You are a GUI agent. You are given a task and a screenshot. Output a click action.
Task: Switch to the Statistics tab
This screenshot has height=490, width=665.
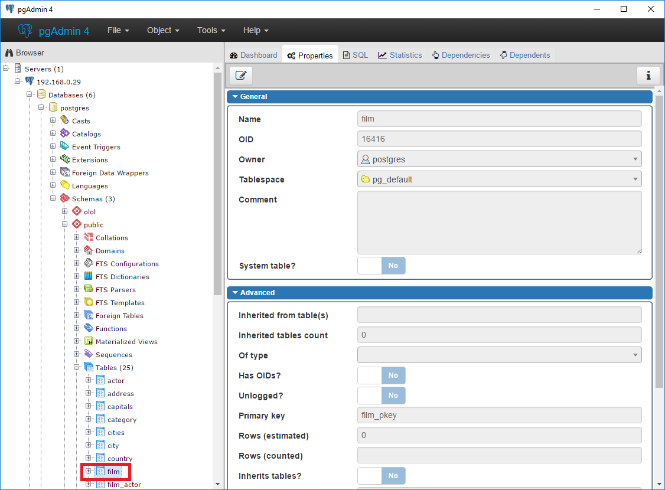pyautogui.click(x=400, y=55)
